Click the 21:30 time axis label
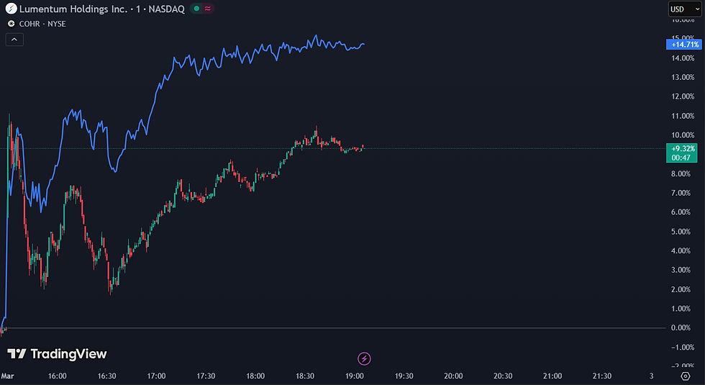 601,376
